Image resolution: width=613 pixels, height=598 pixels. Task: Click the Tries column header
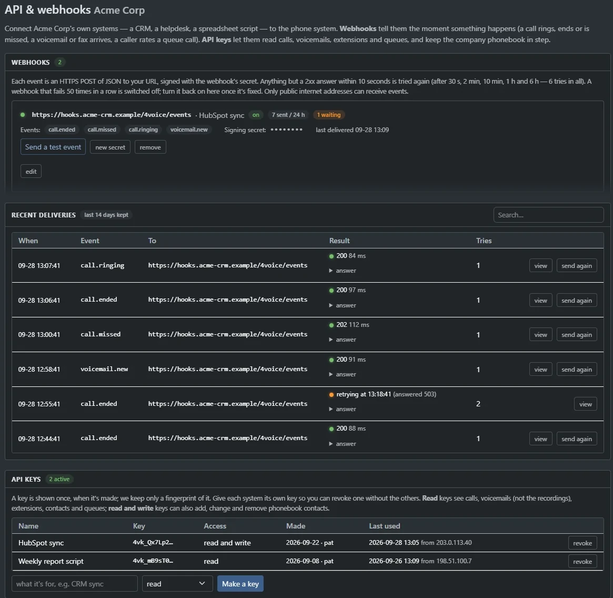tap(484, 241)
